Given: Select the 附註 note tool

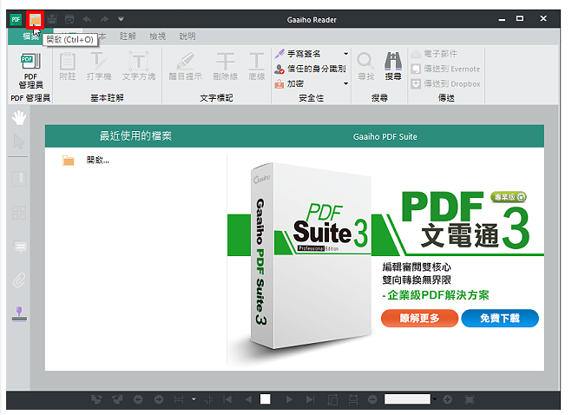Looking at the screenshot, I should point(68,66).
